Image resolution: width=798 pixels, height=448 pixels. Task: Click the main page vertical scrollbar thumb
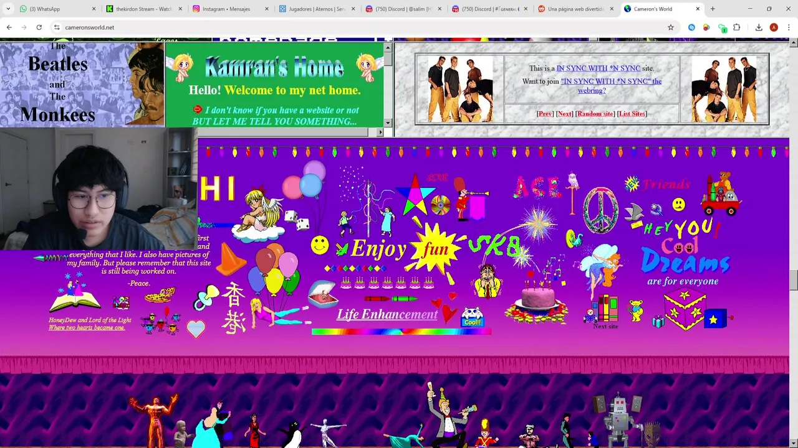[793, 281]
